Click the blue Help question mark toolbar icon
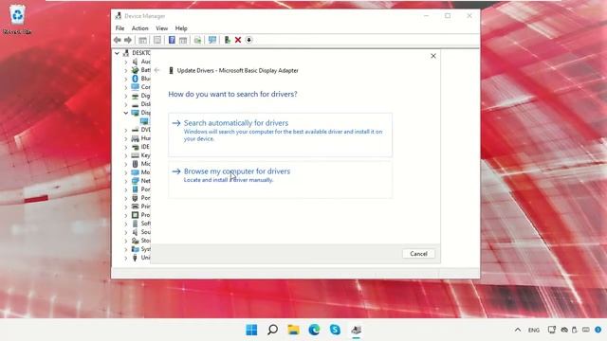 pyautogui.click(x=172, y=40)
